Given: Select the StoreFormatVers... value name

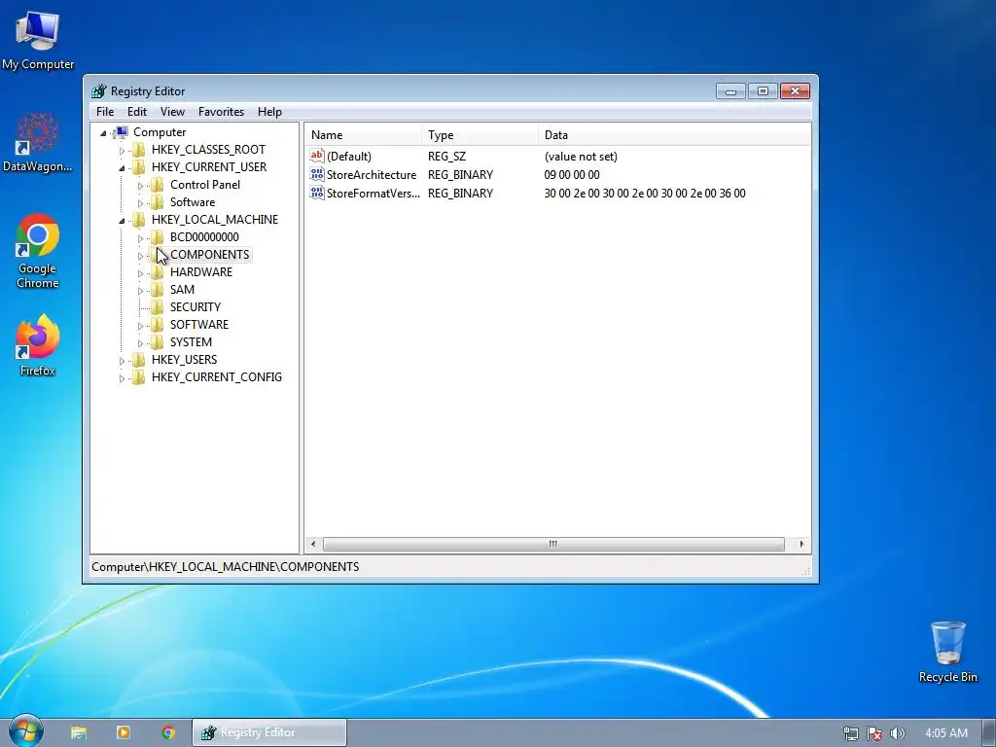Looking at the screenshot, I should [373, 194].
